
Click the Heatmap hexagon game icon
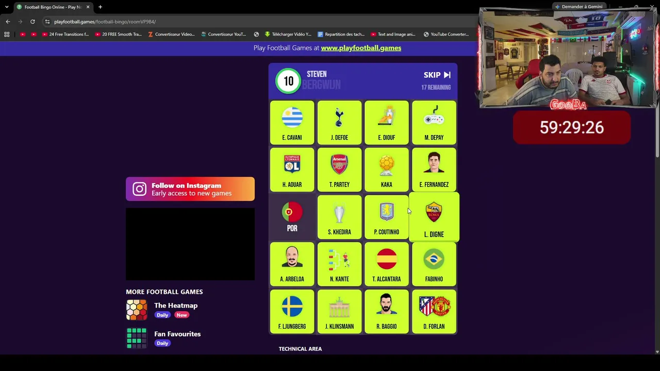coord(137,310)
